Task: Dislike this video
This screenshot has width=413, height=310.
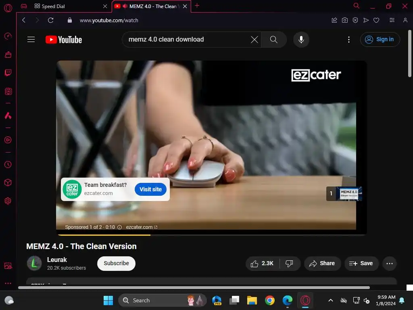Action: point(289,263)
